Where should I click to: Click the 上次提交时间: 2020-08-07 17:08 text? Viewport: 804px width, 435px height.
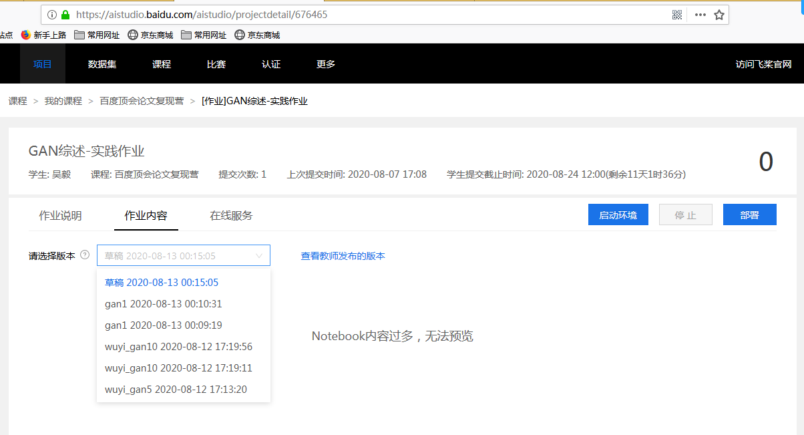point(357,174)
